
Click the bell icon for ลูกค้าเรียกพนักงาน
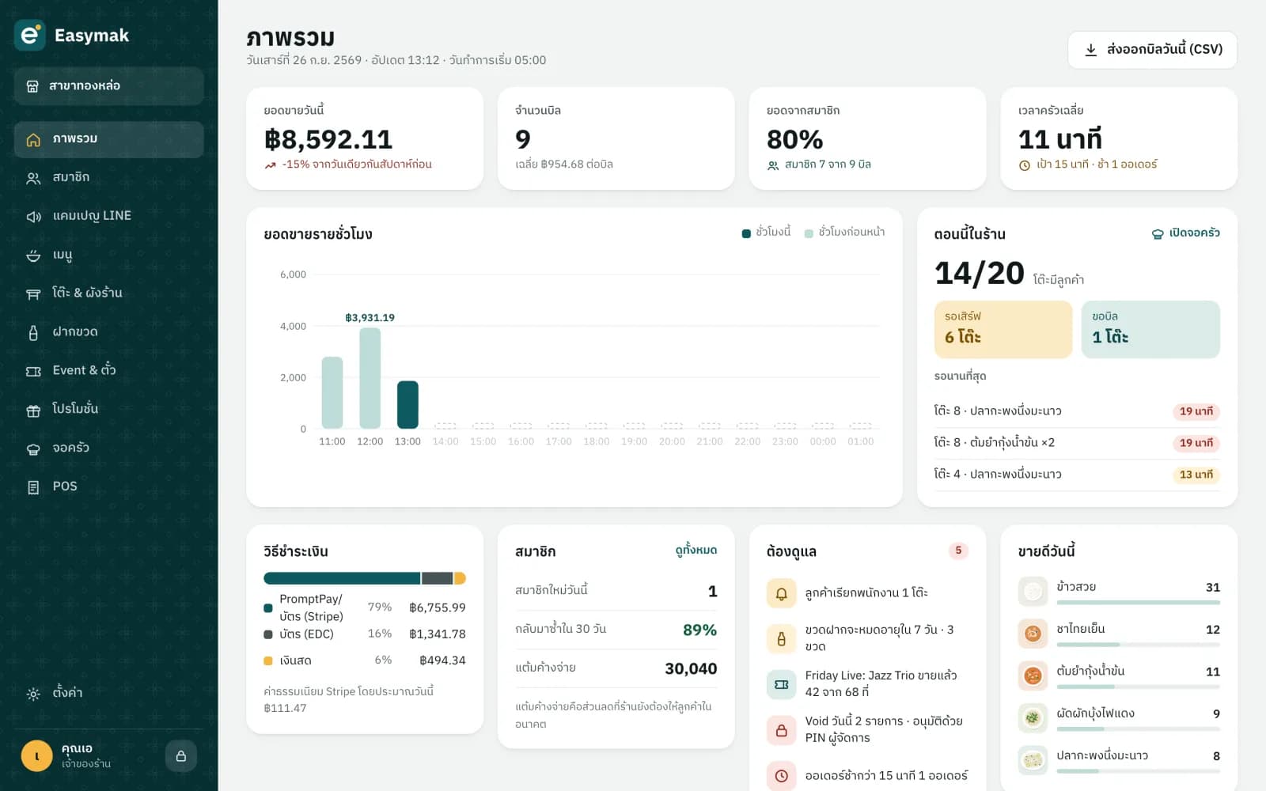pyautogui.click(x=781, y=593)
